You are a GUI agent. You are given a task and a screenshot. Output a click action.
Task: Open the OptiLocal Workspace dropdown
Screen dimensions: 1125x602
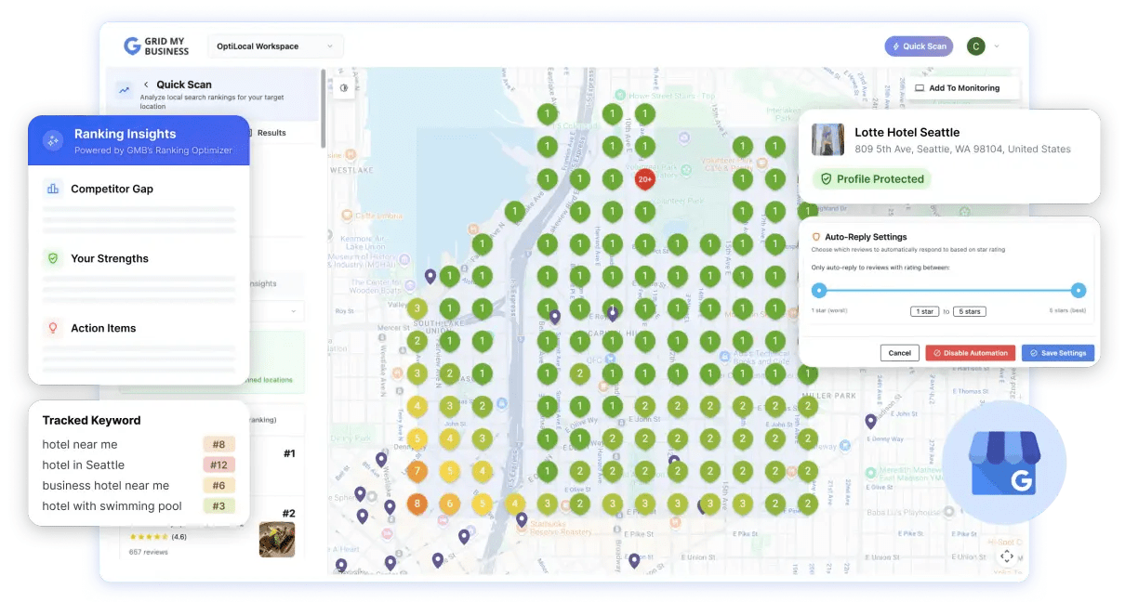click(x=274, y=46)
